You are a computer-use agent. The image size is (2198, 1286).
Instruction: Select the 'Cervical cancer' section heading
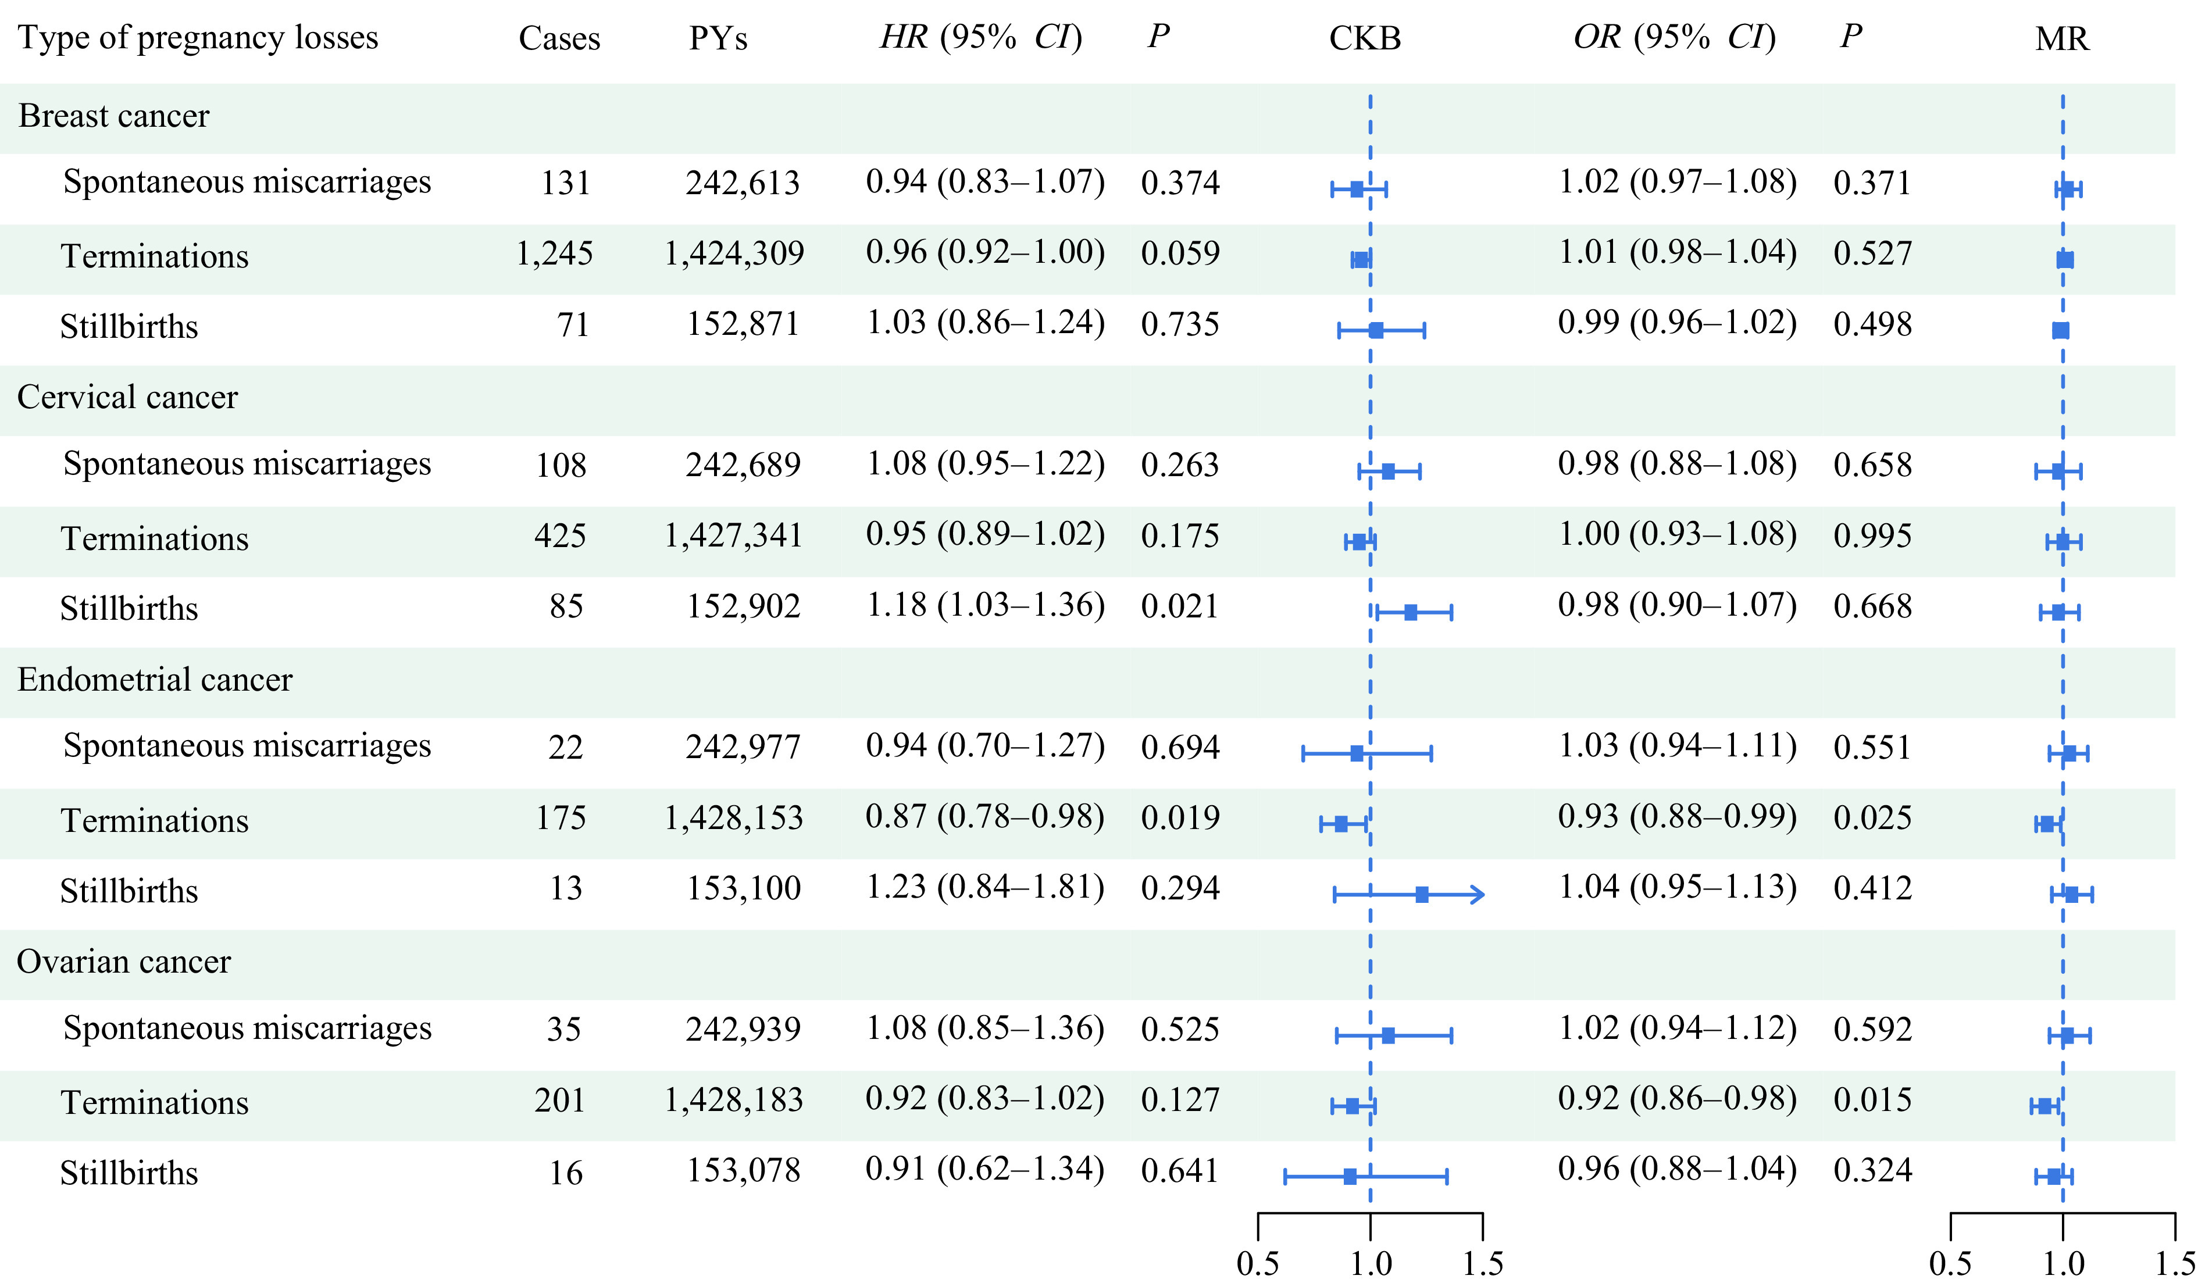(127, 398)
